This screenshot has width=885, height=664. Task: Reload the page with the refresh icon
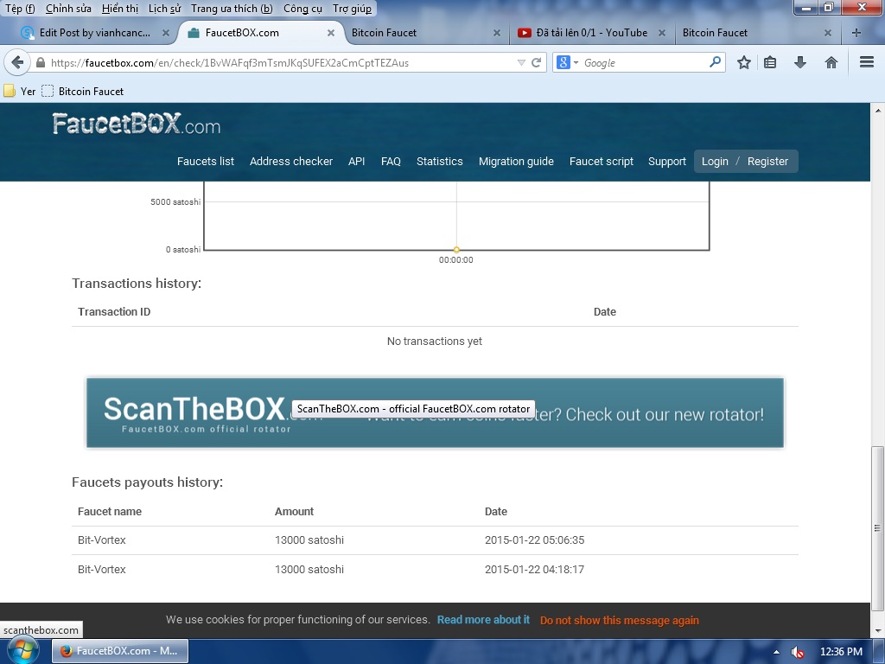coord(537,62)
